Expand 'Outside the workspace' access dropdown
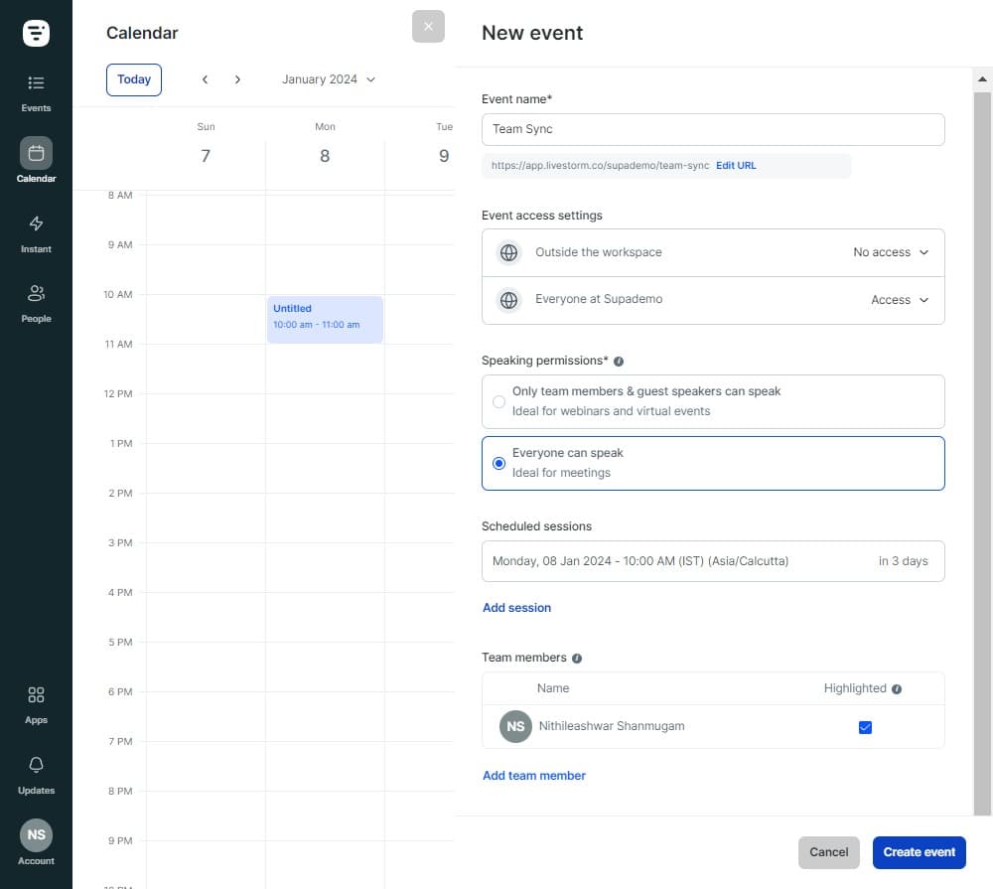 (x=891, y=252)
